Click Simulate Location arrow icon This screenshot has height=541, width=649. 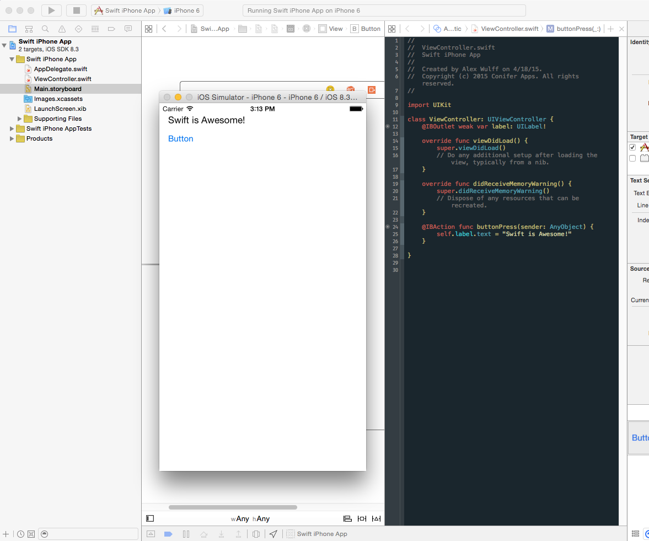tap(273, 534)
